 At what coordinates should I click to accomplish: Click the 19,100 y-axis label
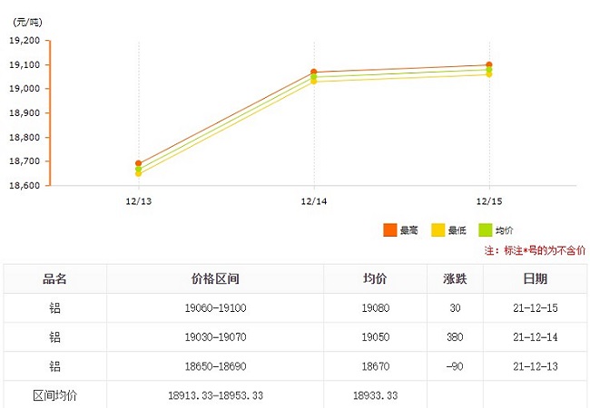point(25,64)
